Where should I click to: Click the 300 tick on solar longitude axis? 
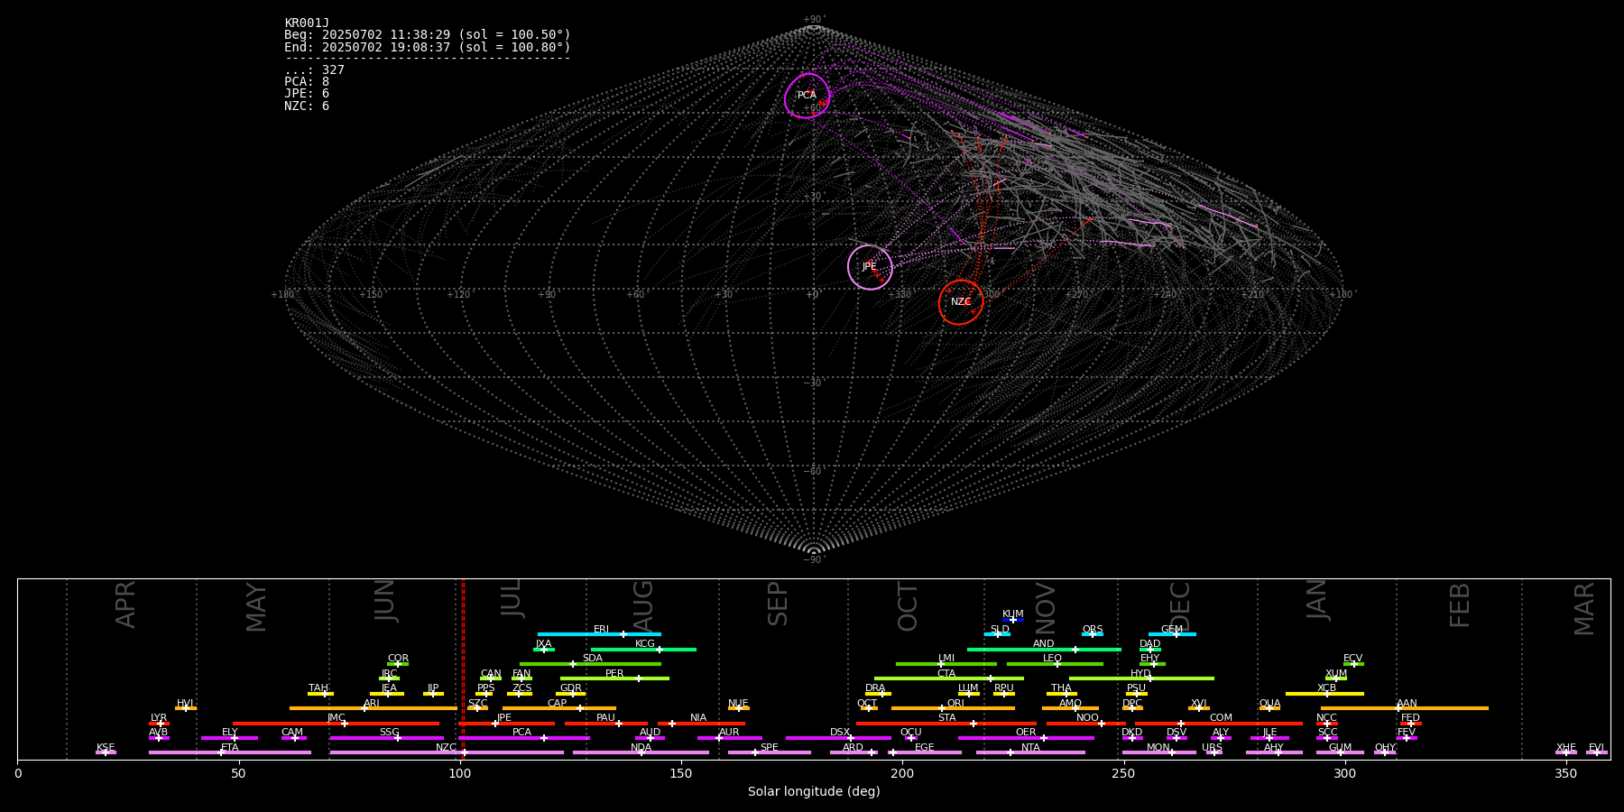1344,773
